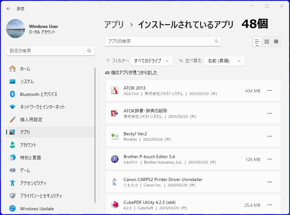Viewport: 290px width, 215px height.
Task: Click the game controller icon for ゲーム
Action: coord(12,170)
